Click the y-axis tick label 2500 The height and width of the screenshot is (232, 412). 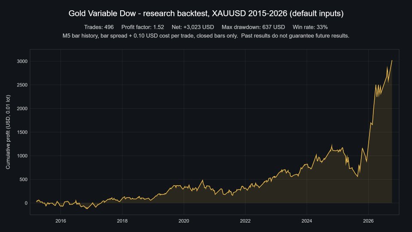pyautogui.click(x=22, y=85)
